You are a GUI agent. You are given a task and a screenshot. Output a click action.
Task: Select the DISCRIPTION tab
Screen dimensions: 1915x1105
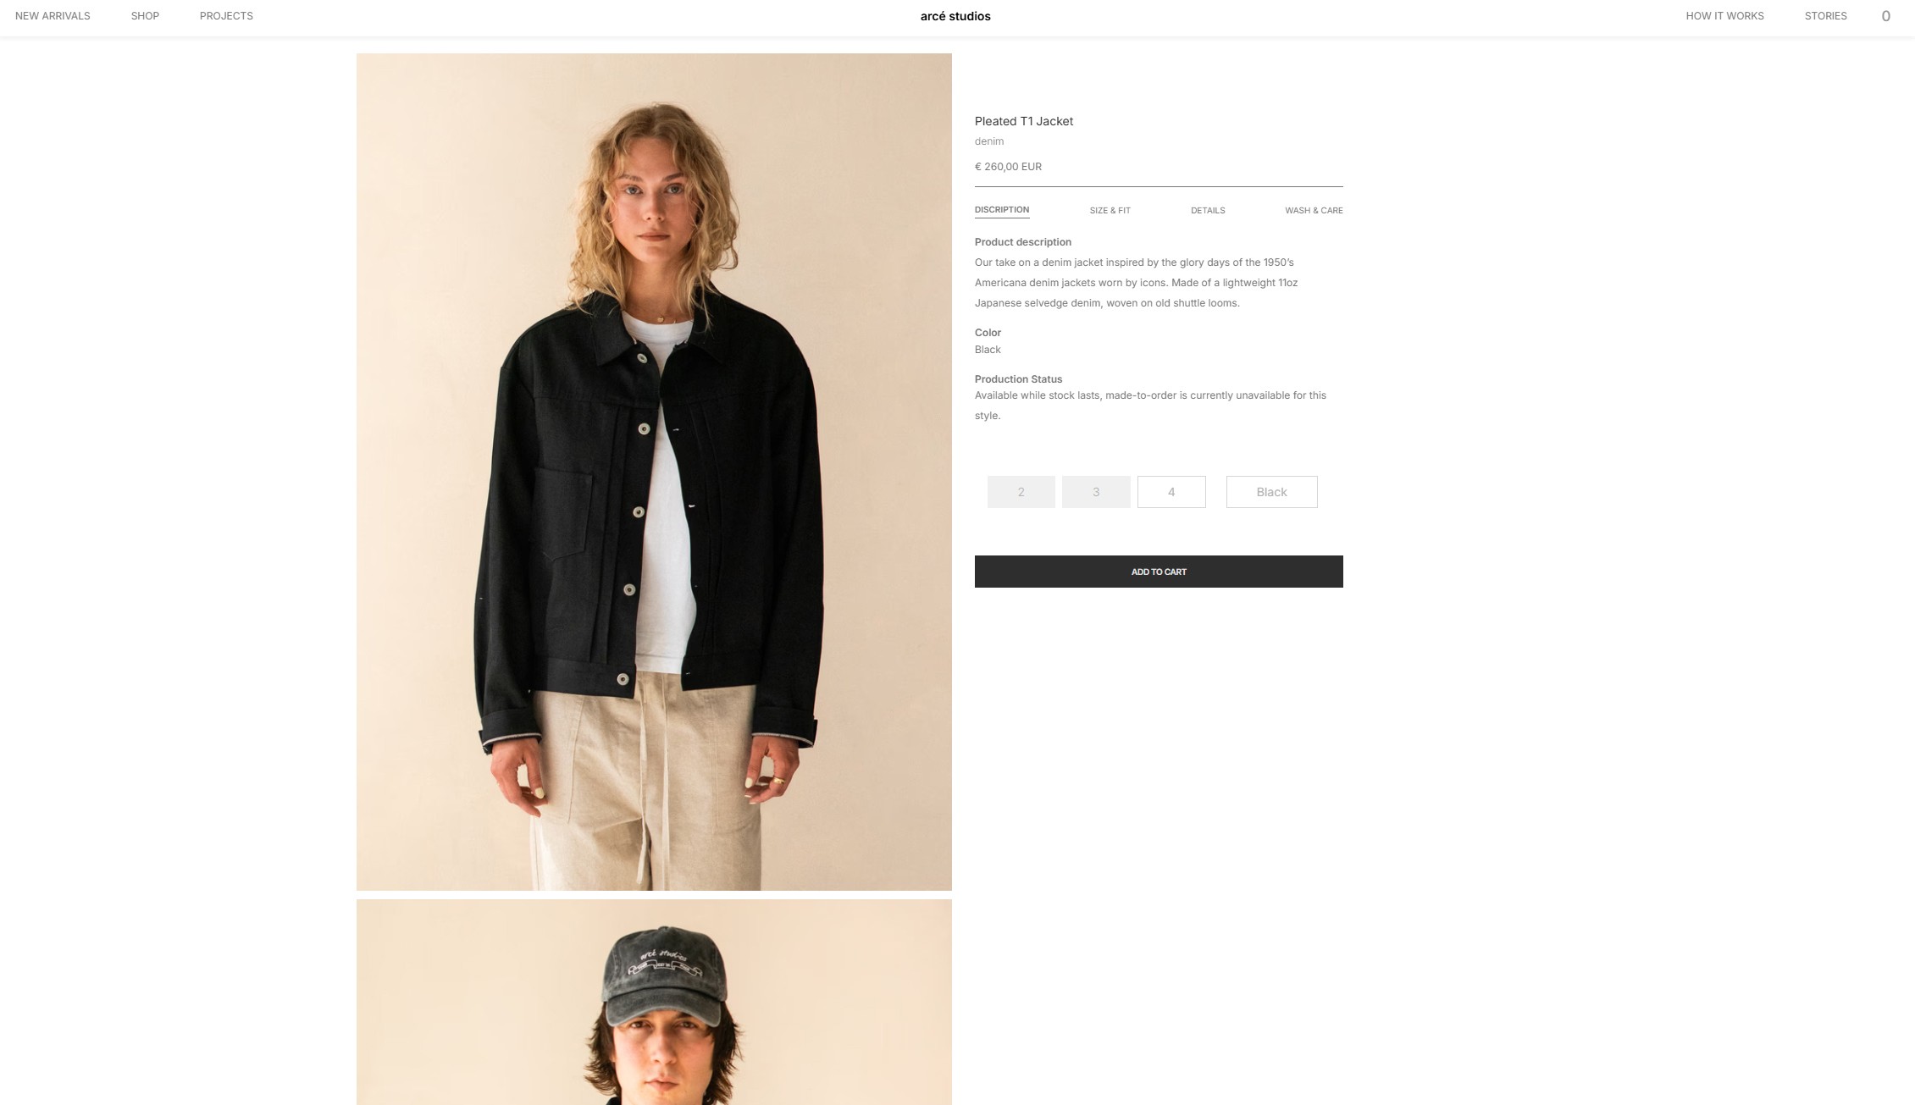click(x=1002, y=210)
